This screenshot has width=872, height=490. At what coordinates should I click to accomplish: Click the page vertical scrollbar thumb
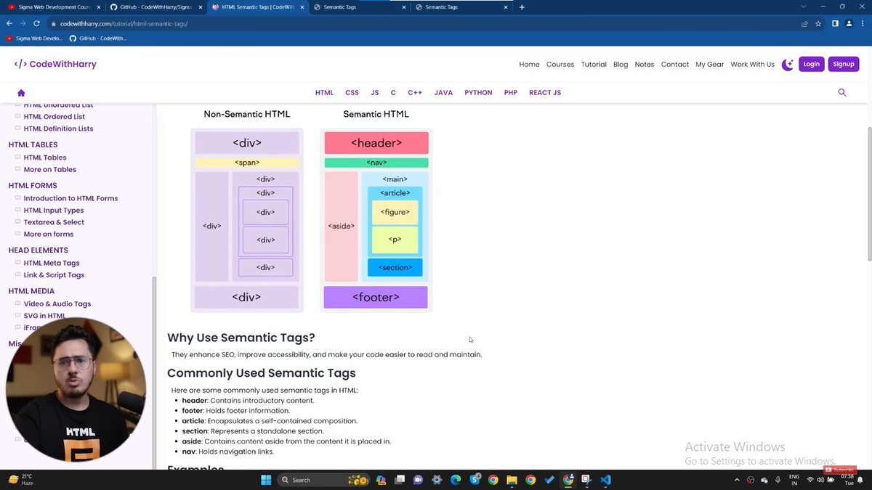click(868, 195)
